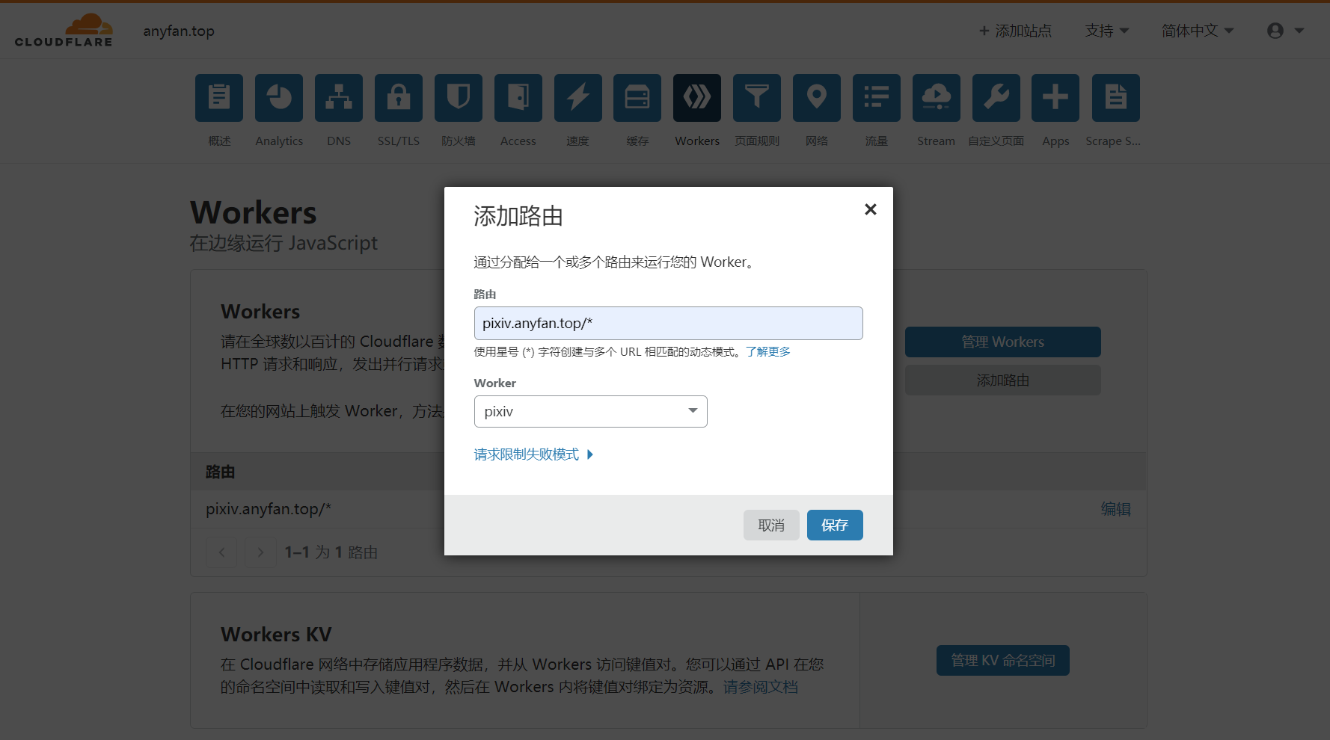Screen dimensions: 1330x740
Task: Click the 添加站点 add site link
Action: pos(1015,31)
